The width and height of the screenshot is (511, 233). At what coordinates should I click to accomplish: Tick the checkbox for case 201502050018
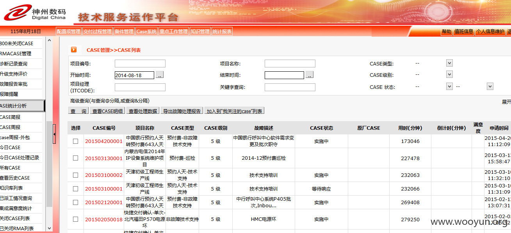[76, 219]
